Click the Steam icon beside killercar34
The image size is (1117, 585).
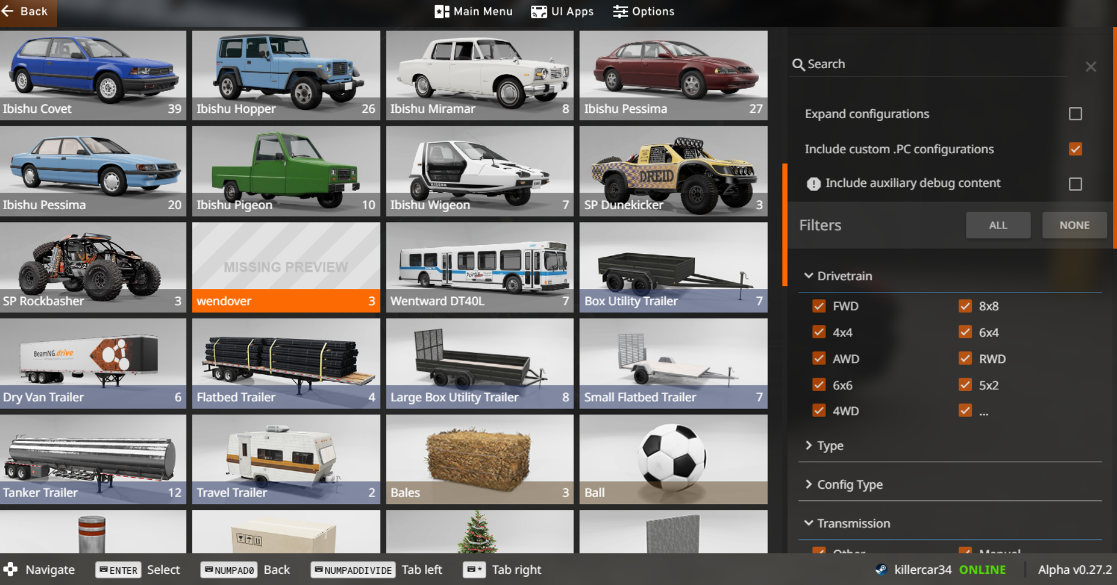pos(881,569)
